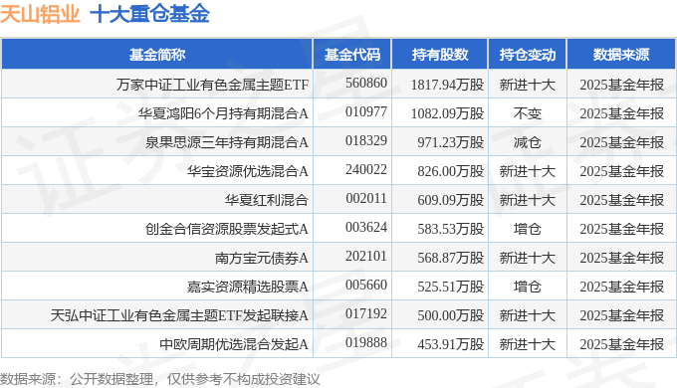Click the 基金代码 column header

351,55
